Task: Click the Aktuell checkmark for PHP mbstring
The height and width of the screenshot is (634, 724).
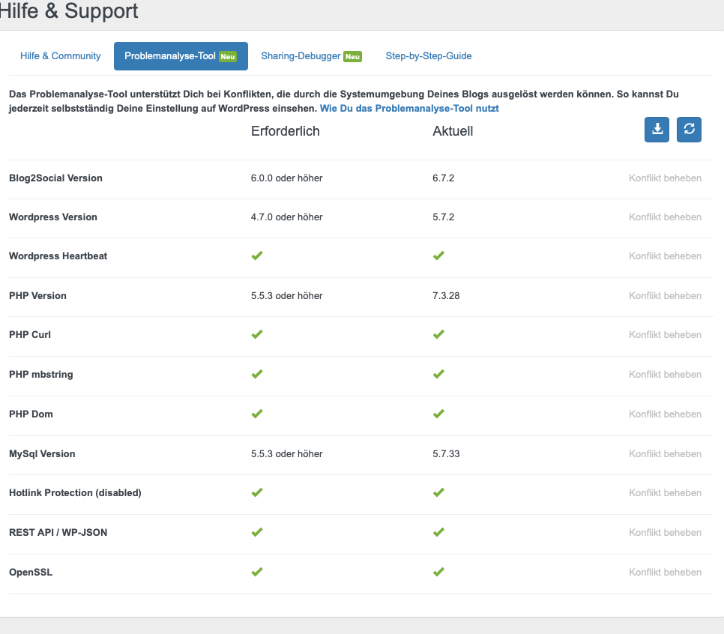Action: click(x=438, y=374)
